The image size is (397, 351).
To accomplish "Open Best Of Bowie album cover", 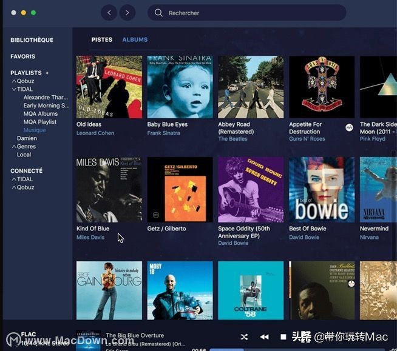I will pos(322,190).
